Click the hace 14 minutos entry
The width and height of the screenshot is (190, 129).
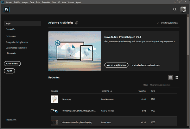point(107,99)
